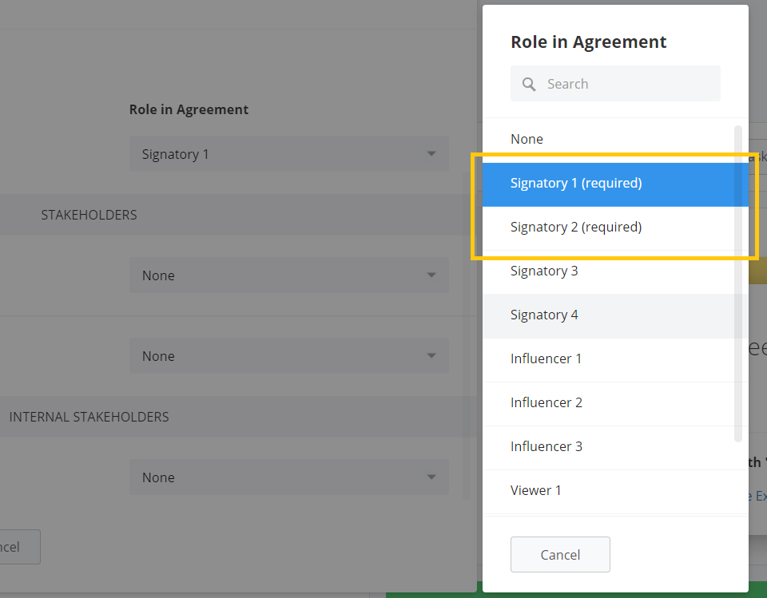Pick Influencer 3 role

(615, 448)
